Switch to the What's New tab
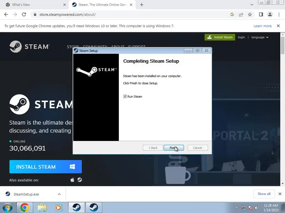This screenshot has width=285, height=213. pyautogui.click(x=34, y=5)
